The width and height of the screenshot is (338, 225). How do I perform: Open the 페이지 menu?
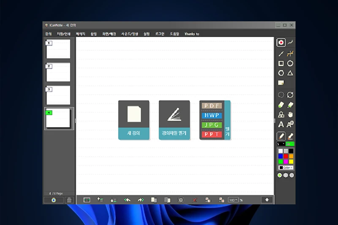(x=80, y=34)
